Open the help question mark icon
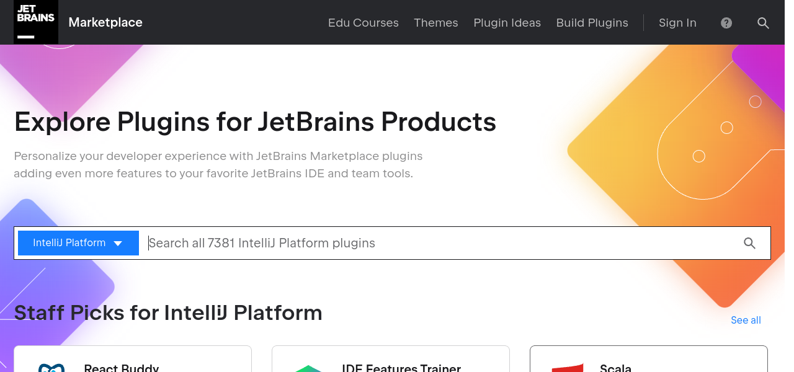 [726, 23]
